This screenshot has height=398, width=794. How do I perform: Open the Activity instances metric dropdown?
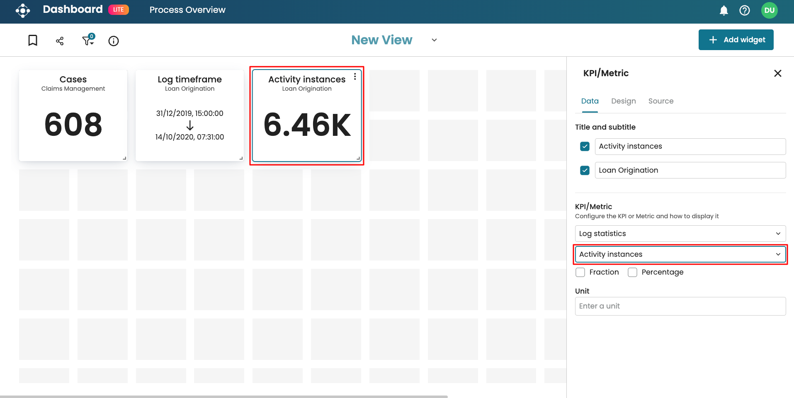click(680, 254)
